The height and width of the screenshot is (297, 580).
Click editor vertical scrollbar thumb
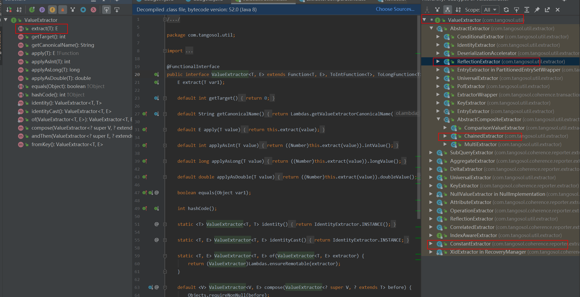419,117
